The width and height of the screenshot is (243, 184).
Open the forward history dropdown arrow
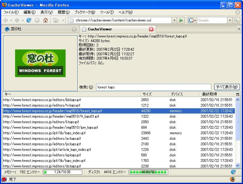[x=23, y=20]
